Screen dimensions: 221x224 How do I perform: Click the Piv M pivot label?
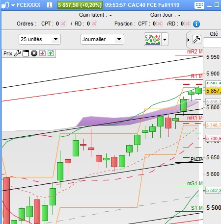196,159
